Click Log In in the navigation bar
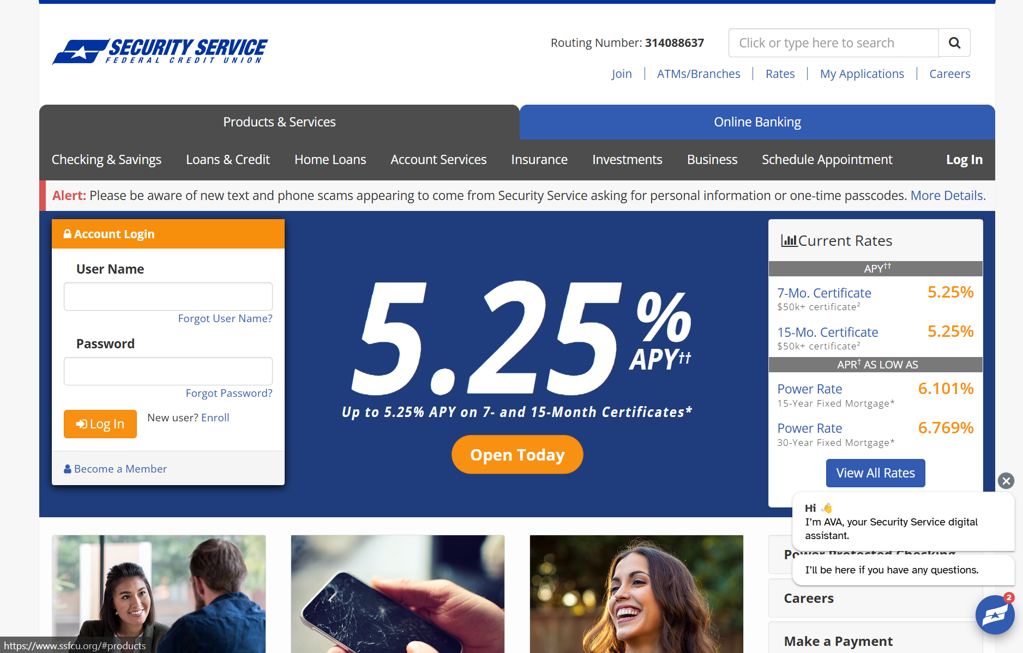This screenshot has width=1023, height=653. (x=964, y=160)
